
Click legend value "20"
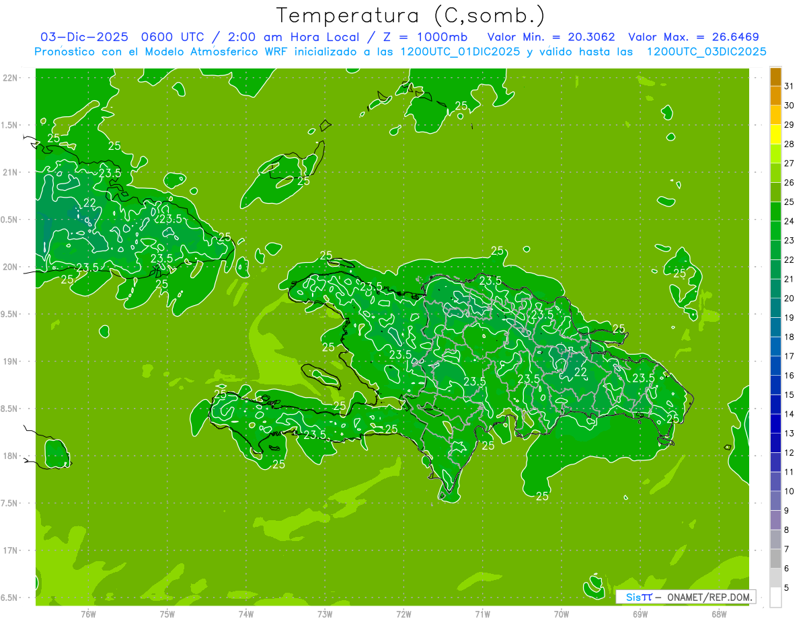click(x=789, y=298)
